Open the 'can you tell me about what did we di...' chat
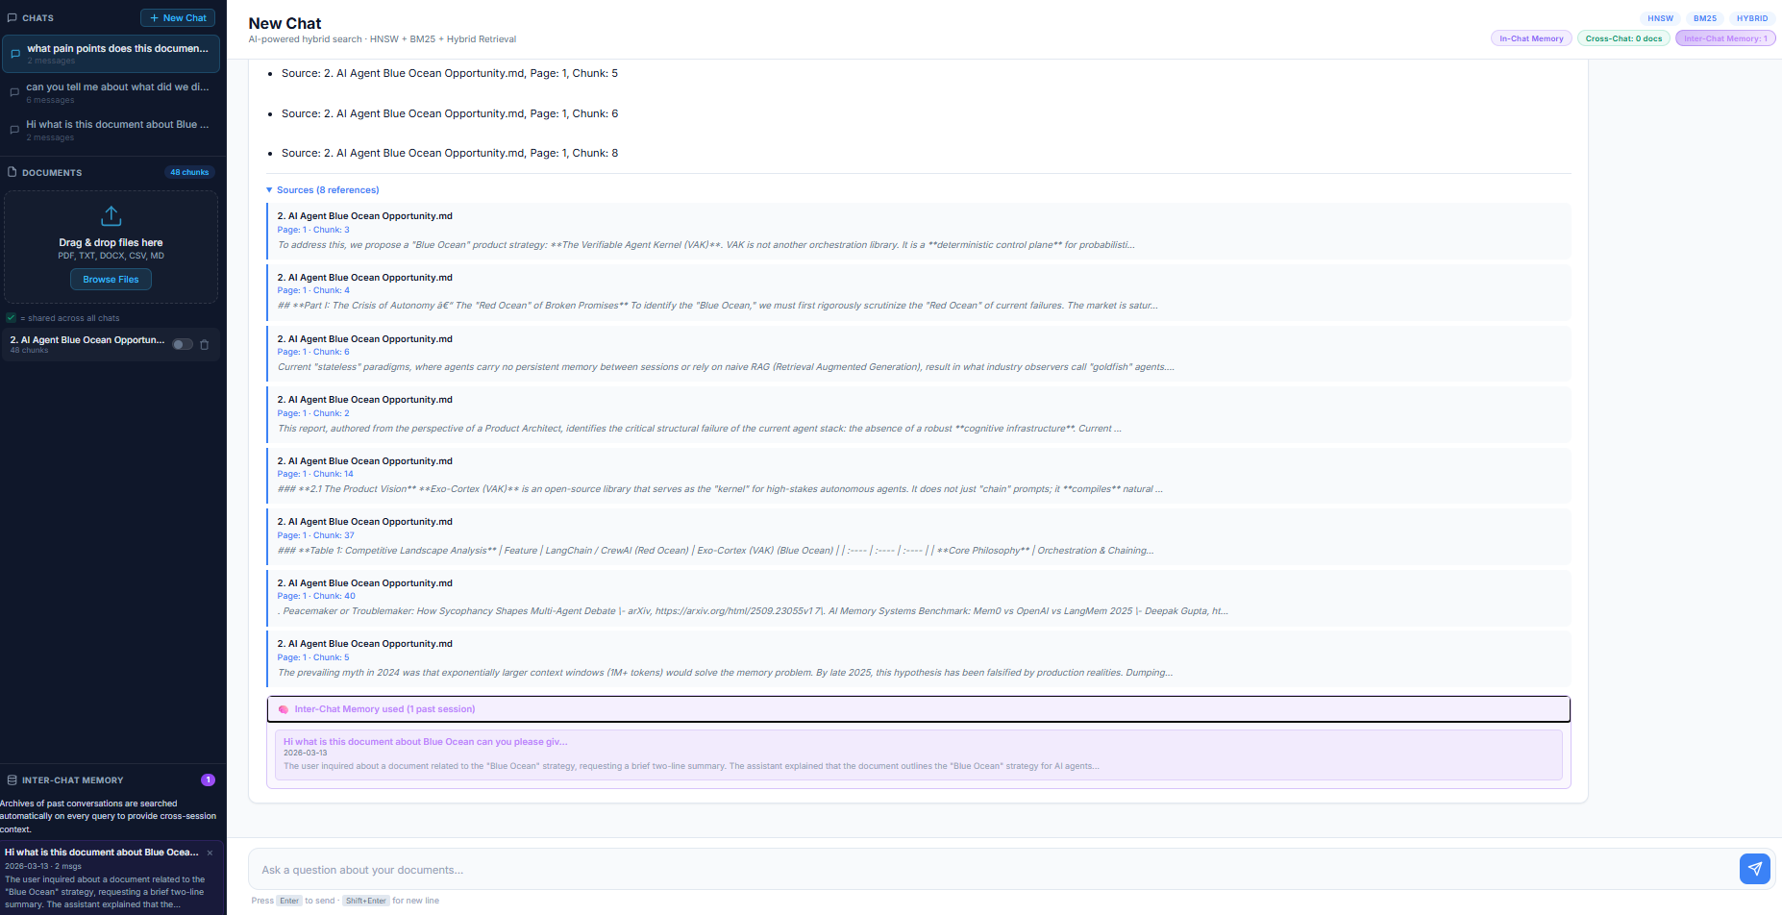The width and height of the screenshot is (1782, 915). 111,92
